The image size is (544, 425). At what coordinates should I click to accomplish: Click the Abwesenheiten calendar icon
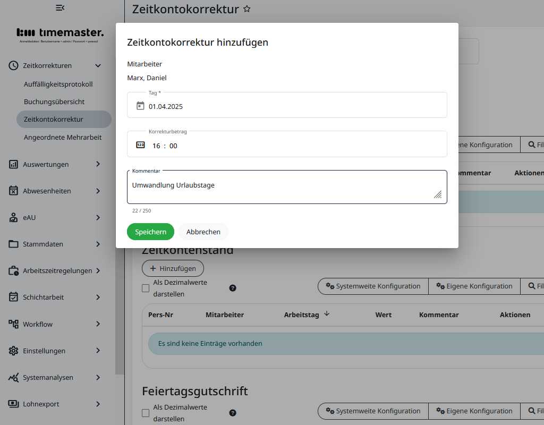click(x=13, y=191)
